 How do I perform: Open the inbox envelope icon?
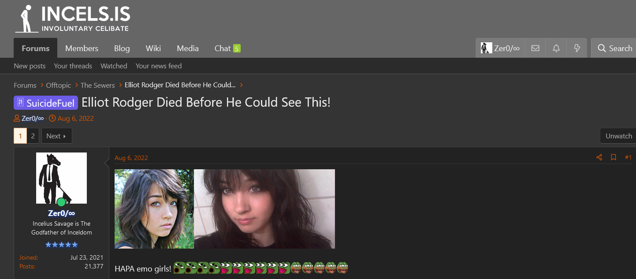point(535,48)
